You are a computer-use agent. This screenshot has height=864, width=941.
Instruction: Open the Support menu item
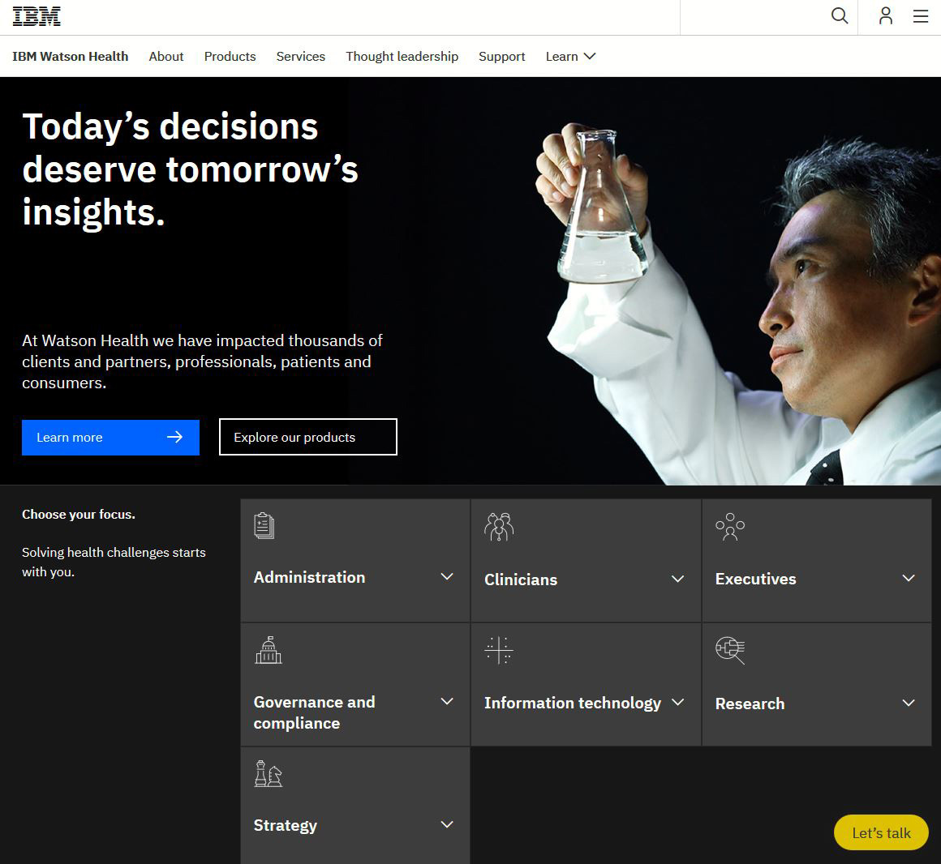501,57
